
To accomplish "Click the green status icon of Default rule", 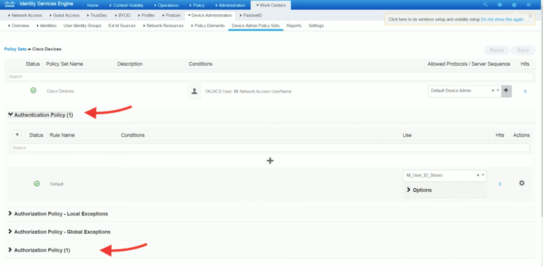I will click(x=37, y=184).
